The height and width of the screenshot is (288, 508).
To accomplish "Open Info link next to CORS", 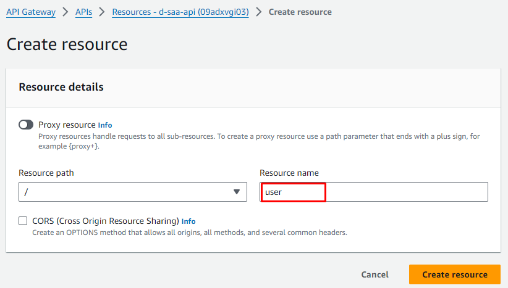I will click(x=188, y=221).
